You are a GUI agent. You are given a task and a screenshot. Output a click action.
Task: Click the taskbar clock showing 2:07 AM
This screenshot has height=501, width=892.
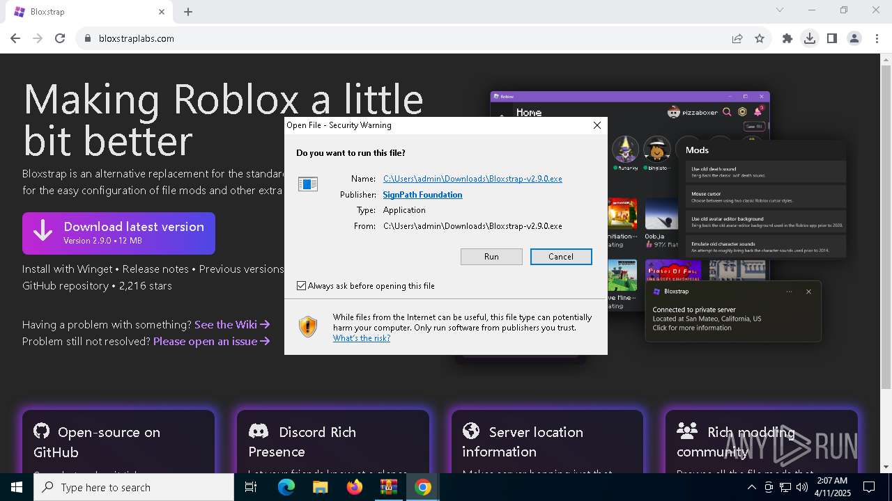(832, 487)
